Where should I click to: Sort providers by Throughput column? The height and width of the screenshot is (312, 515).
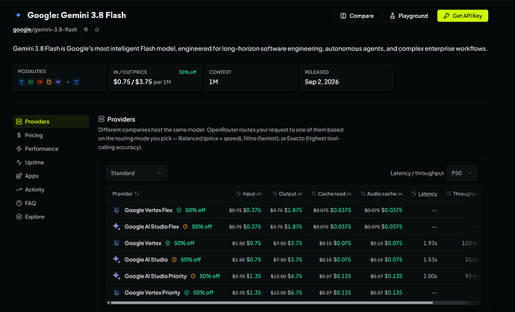tap(463, 194)
